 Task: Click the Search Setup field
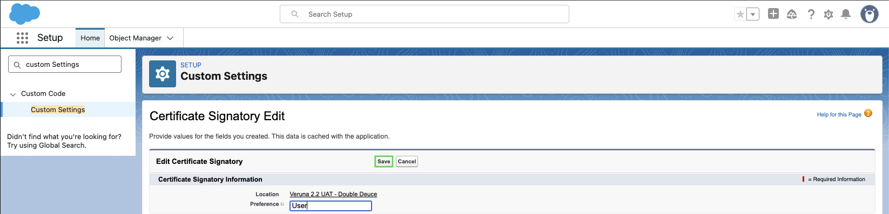tap(424, 14)
